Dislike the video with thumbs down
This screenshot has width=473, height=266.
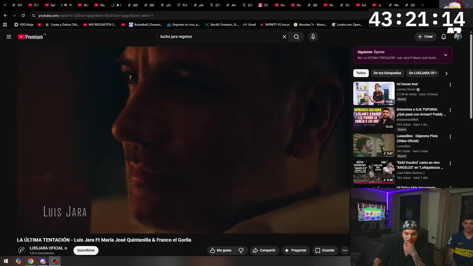tap(241, 250)
